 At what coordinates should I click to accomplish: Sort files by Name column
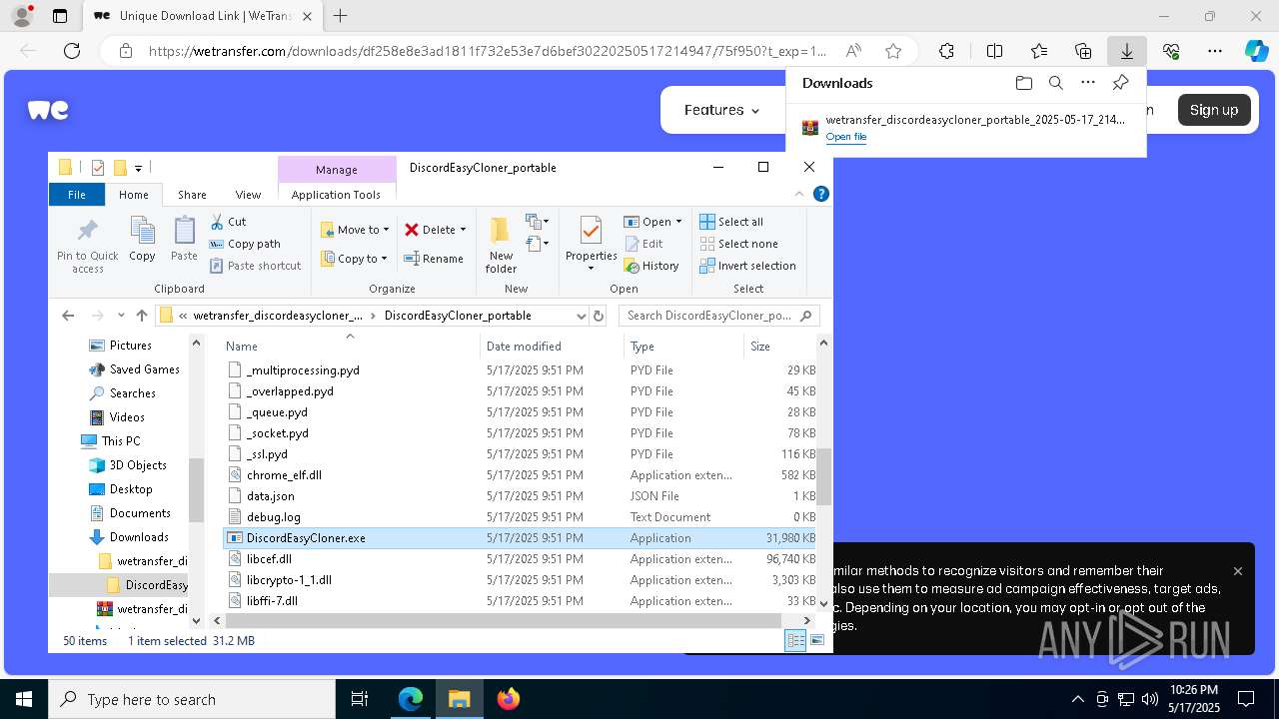350,347
